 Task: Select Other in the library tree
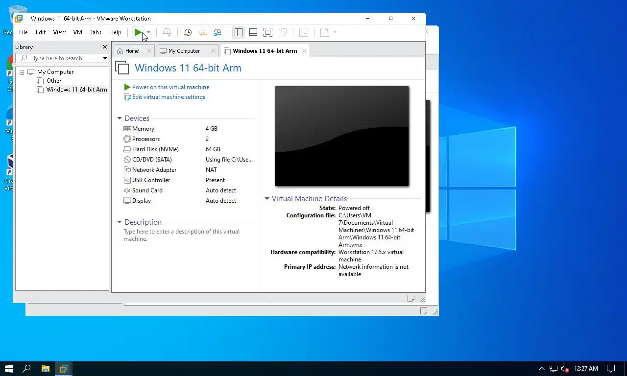pos(54,81)
